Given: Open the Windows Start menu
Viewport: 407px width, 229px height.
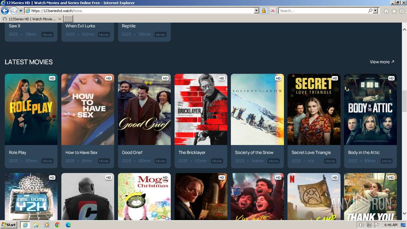Looking at the screenshot, I should click(9, 225).
